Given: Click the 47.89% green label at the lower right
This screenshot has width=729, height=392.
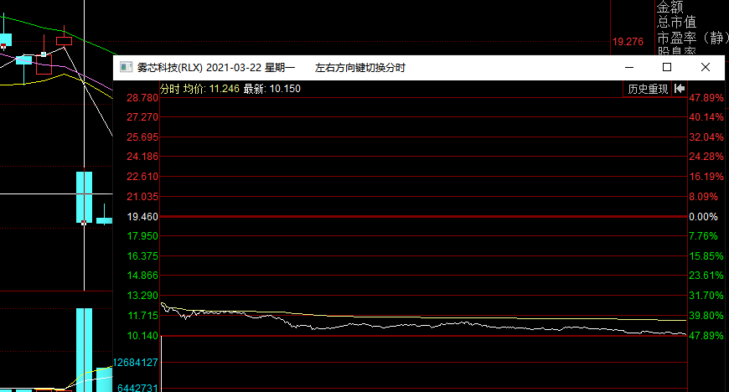Looking at the screenshot, I should coord(705,336).
